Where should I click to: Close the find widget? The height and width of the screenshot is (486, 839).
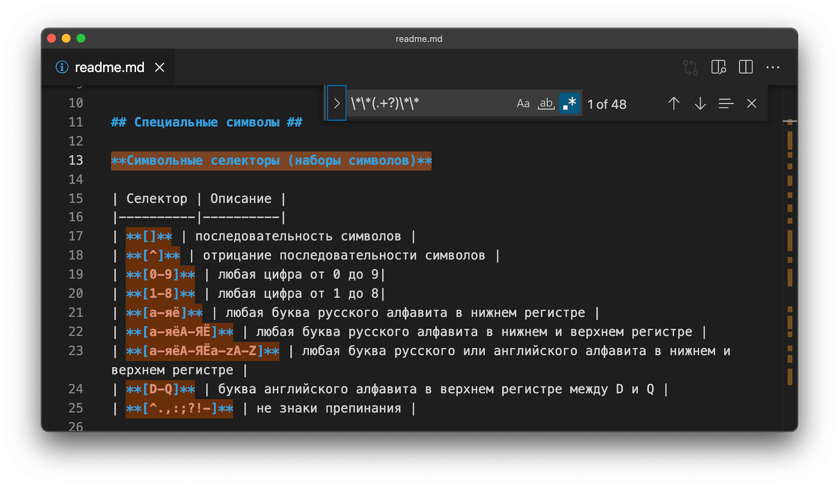tap(752, 104)
